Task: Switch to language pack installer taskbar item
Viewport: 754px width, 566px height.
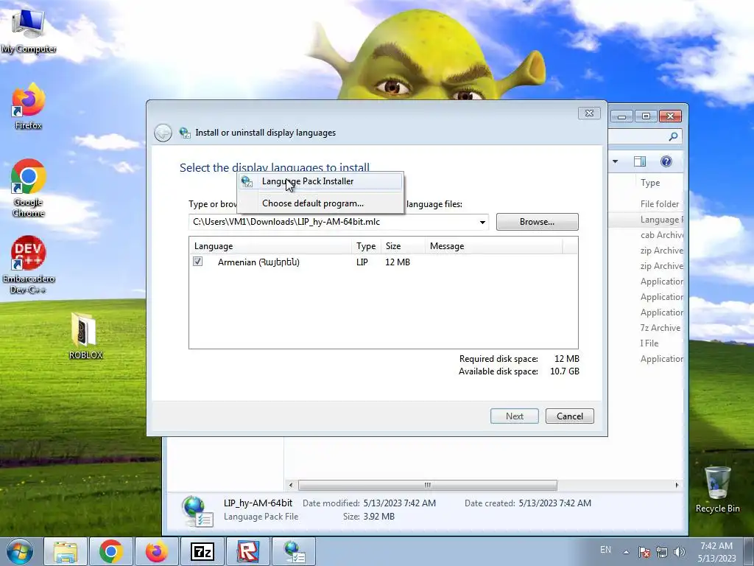Action: pyautogui.click(x=294, y=551)
